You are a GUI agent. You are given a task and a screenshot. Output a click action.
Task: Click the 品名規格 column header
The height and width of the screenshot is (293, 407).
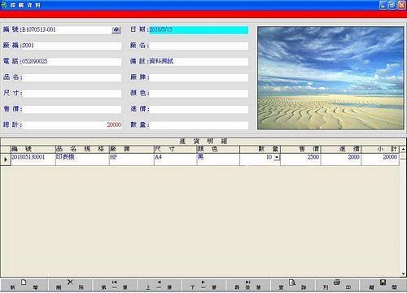tap(82, 149)
